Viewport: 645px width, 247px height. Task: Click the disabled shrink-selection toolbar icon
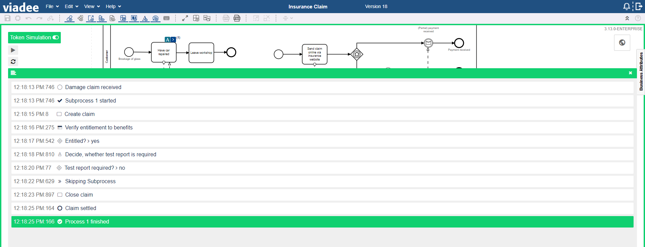coord(256,18)
